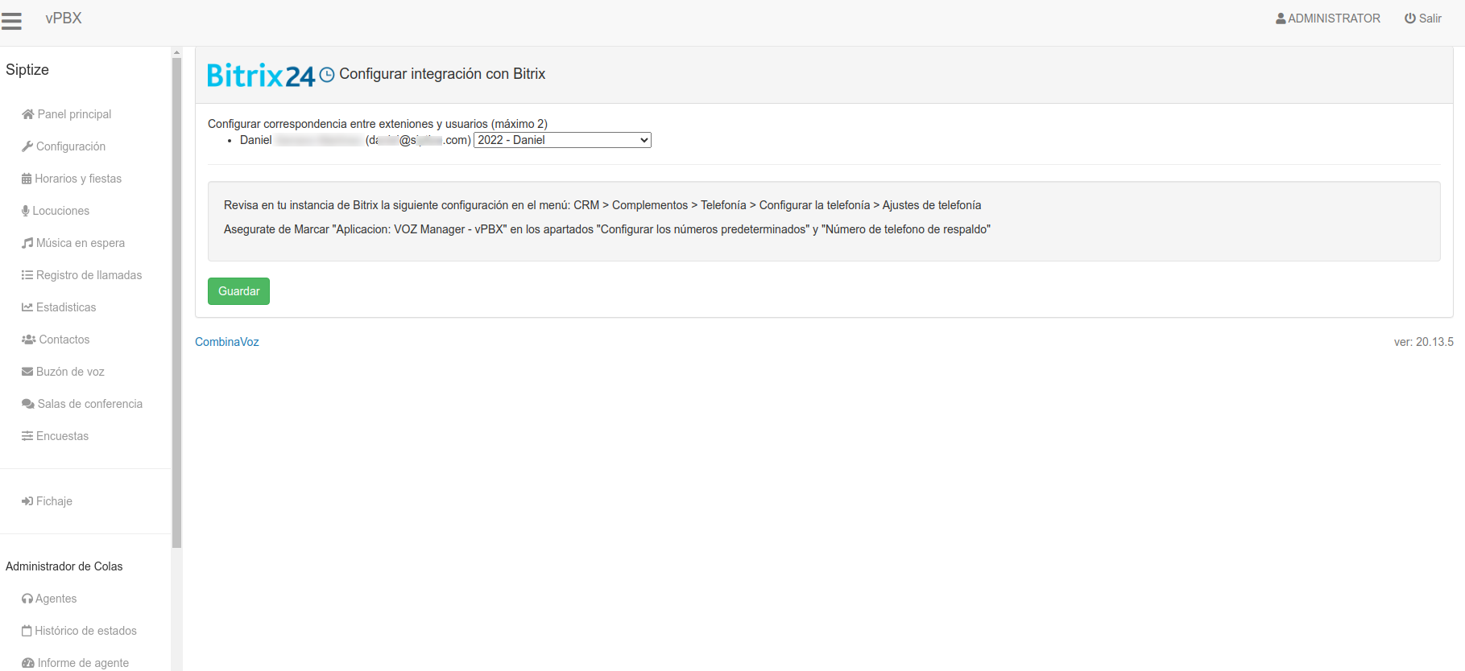Click the music note icon beside Música en espera
The image size is (1465, 671).
[27, 243]
